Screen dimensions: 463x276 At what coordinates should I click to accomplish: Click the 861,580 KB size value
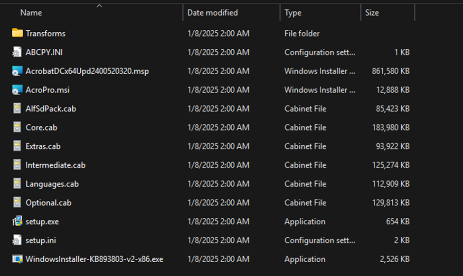pyautogui.click(x=390, y=71)
